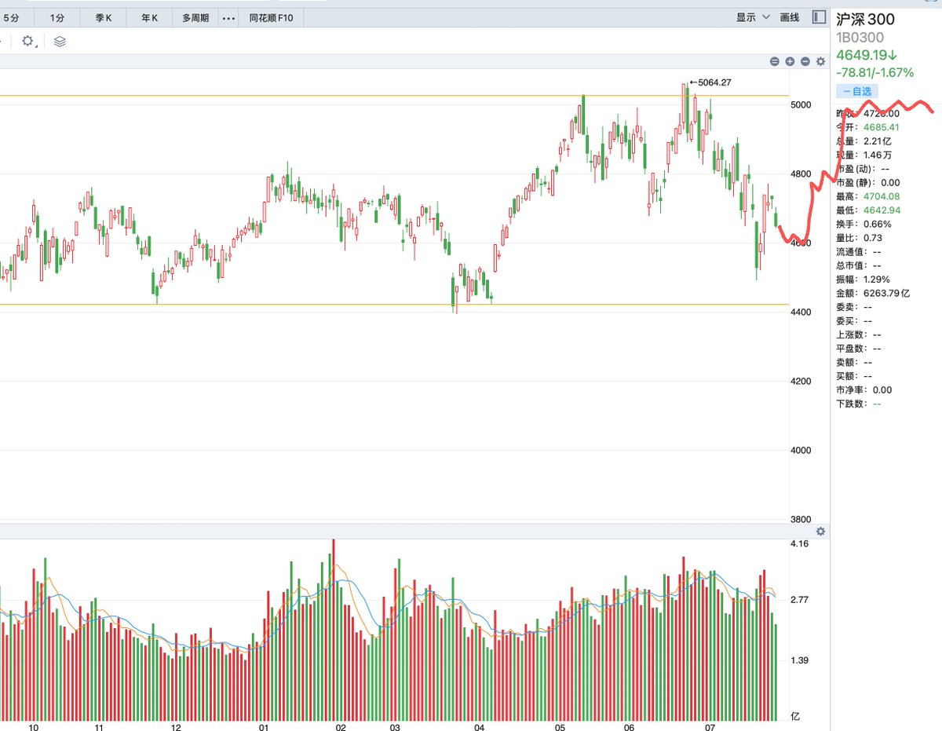Toggle the side panel layout icon
The image size is (942, 731).
[x=819, y=16]
